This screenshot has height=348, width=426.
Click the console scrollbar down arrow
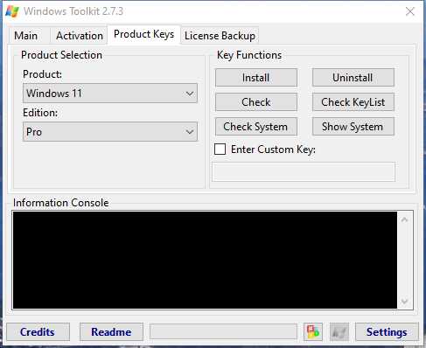click(x=405, y=301)
